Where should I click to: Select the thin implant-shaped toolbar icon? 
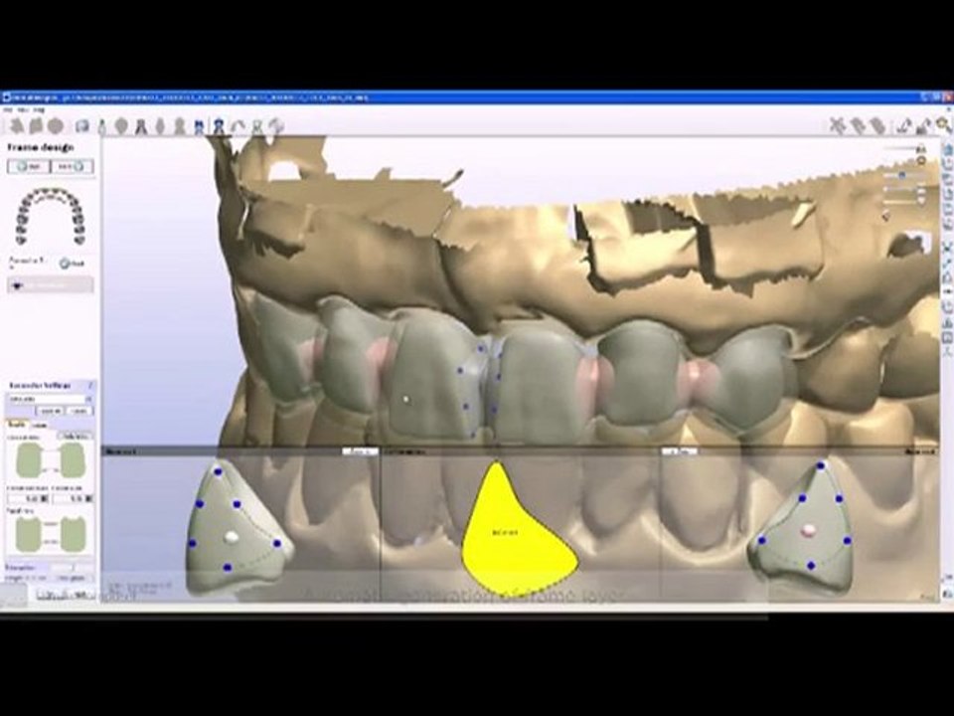click(101, 126)
